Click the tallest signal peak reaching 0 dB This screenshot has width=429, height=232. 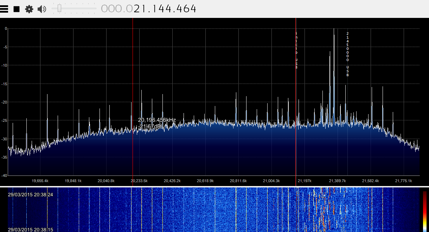coord(334,32)
